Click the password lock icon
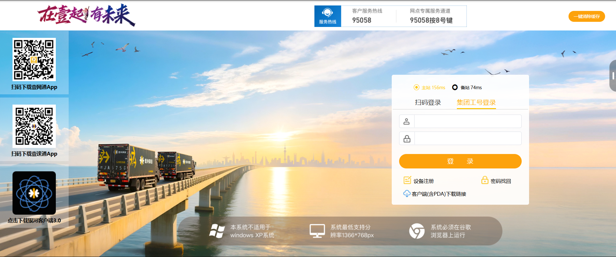Viewport: 616px width, 257px height. pos(407,138)
